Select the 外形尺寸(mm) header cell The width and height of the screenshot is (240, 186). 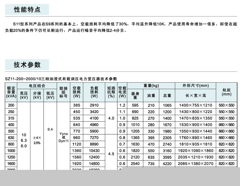click(195, 86)
